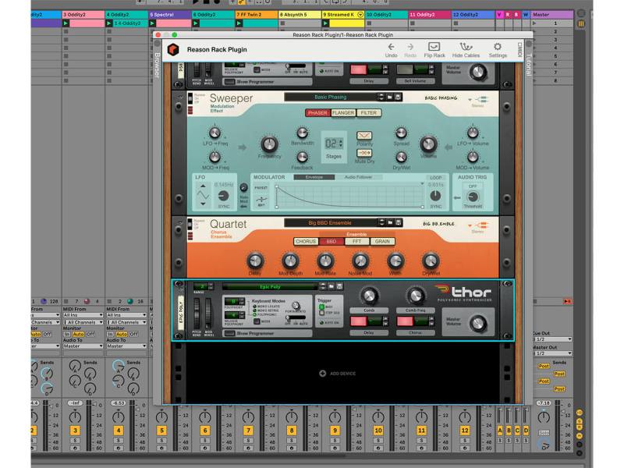Screen dimensions: 624x468
Task: Toggle the AUDIO TRIG OFF button
Action: tap(473, 186)
